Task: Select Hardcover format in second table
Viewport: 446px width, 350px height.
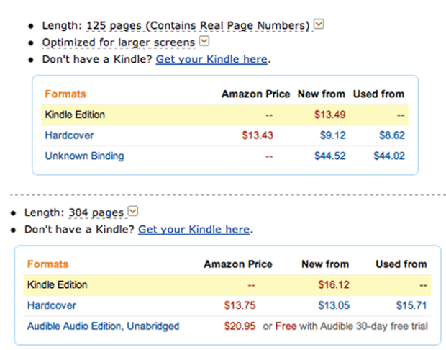Action: click(52, 305)
